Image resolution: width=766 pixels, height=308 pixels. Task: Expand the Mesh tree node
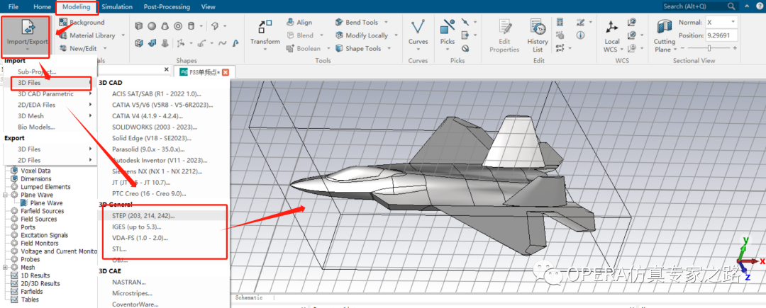tap(6, 268)
